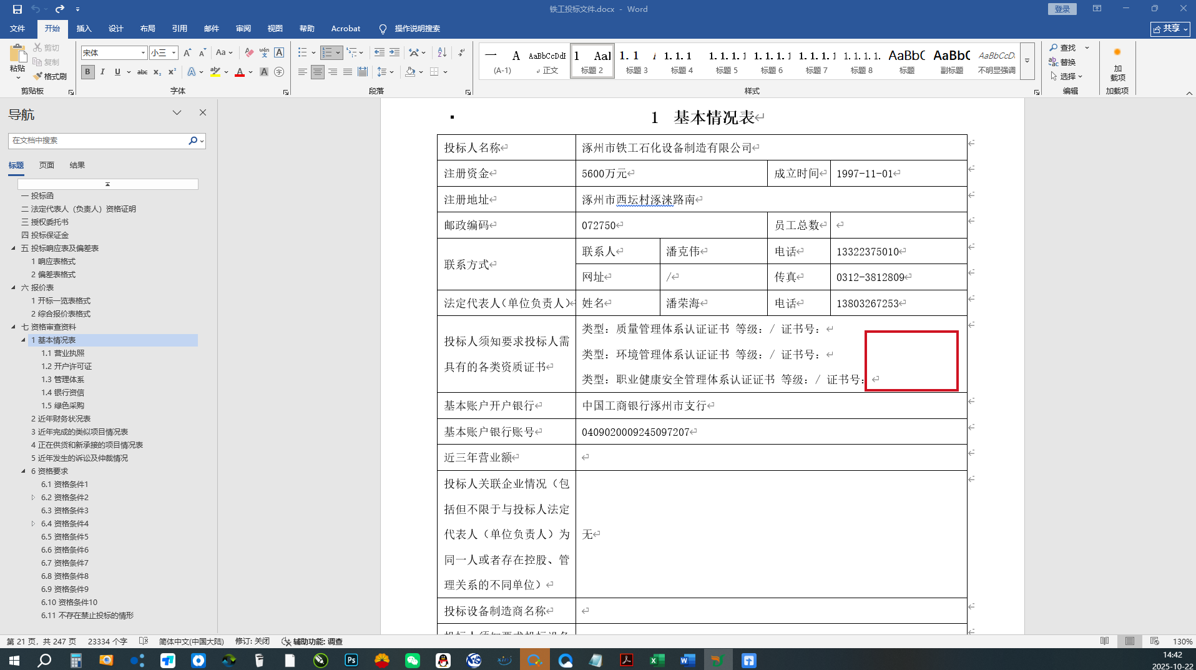1196x670 pixels.
Task: Open the 插入 ribbon tab
Action: 84,29
